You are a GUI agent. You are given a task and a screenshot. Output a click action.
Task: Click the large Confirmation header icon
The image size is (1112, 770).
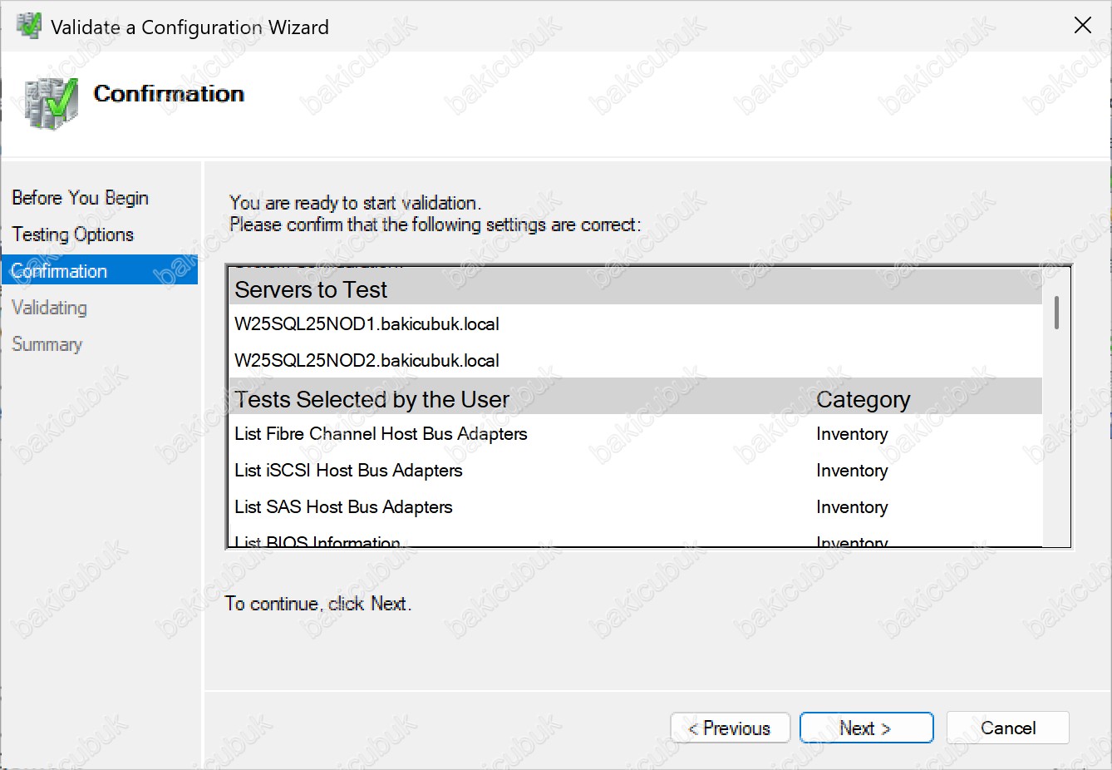[x=51, y=103]
